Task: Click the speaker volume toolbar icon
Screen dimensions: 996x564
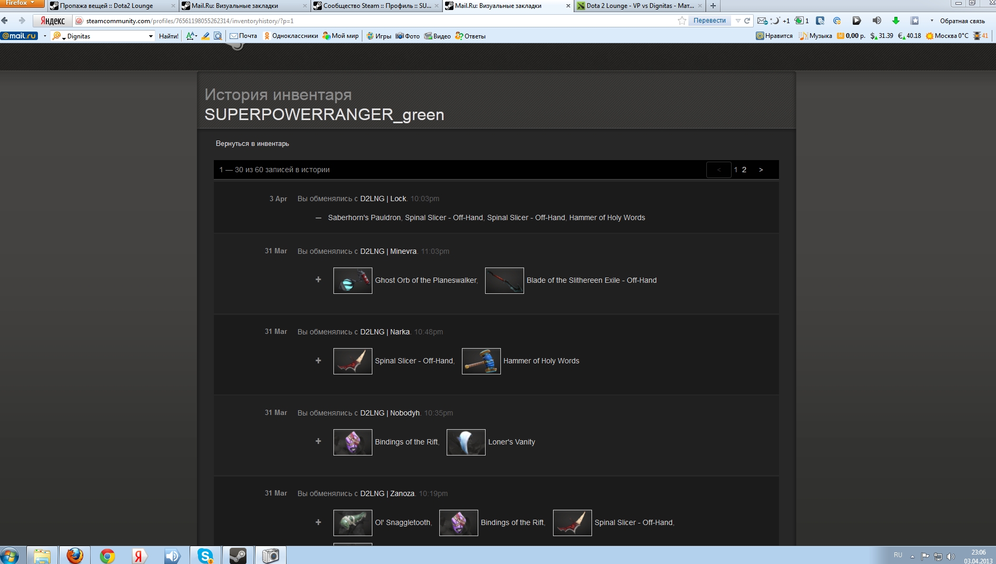Action: point(876,21)
